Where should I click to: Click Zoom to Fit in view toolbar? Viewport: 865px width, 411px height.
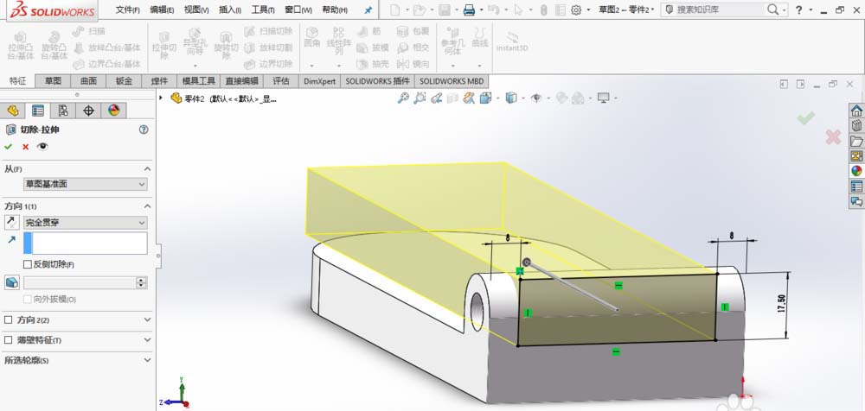[404, 98]
